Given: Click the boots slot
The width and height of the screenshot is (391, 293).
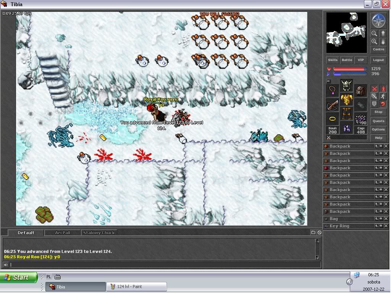Looking at the screenshot, I should (x=347, y=128).
